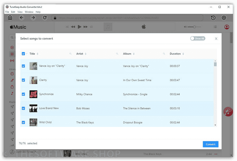Click the volume speaker icon

point(185,27)
